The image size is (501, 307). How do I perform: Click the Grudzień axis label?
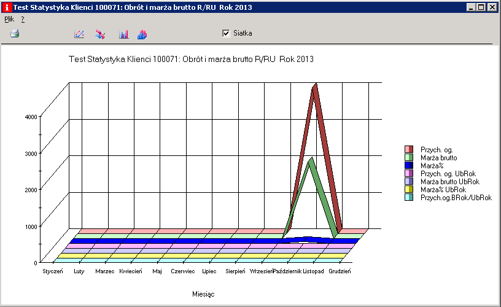[x=340, y=271]
